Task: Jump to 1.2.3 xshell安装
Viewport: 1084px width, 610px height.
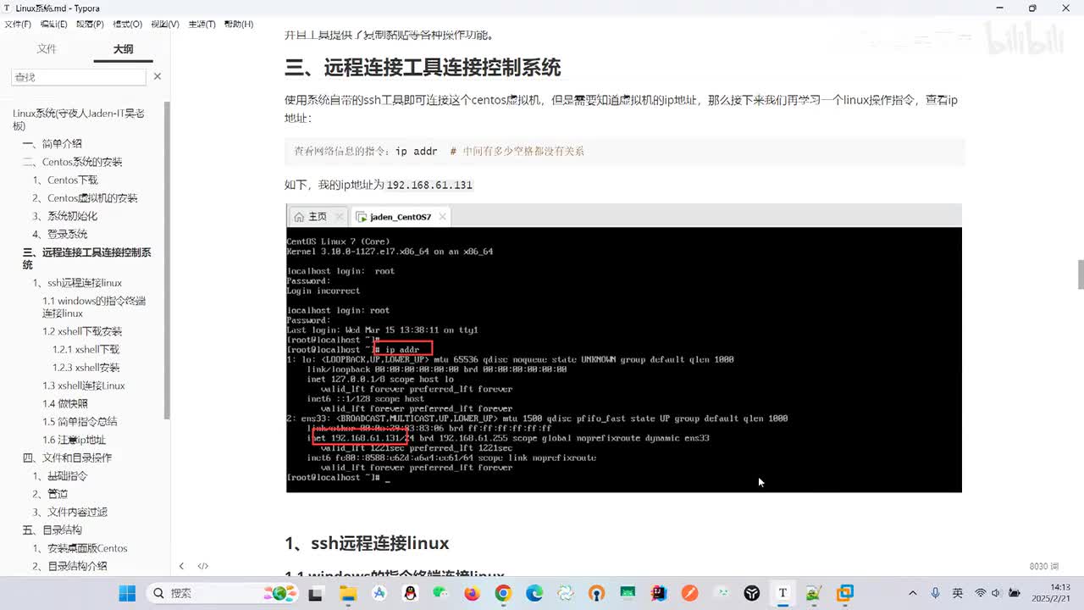Action: (x=86, y=368)
